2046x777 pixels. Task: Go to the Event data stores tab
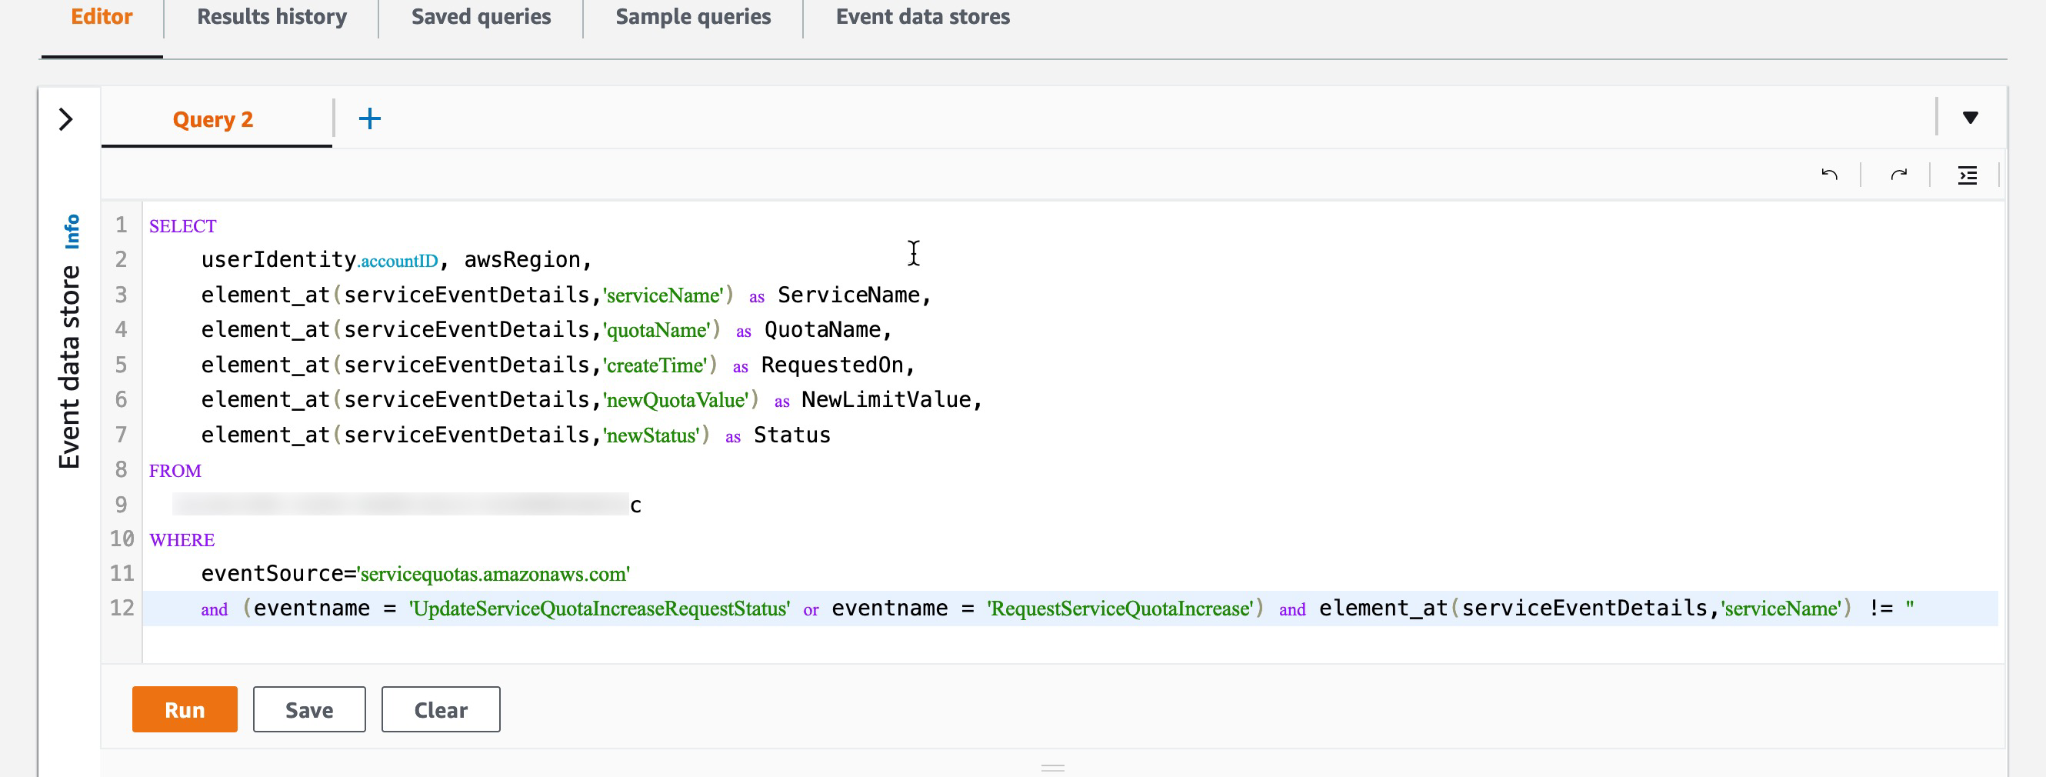tap(921, 17)
